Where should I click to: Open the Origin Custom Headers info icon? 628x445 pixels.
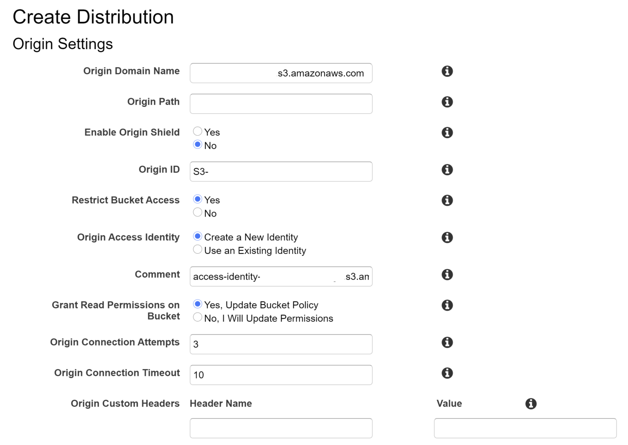click(x=531, y=404)
